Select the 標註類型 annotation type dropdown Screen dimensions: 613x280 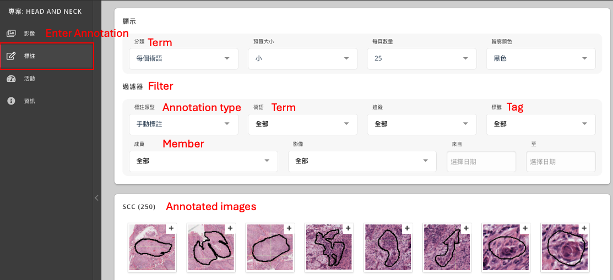pos(183,124)
